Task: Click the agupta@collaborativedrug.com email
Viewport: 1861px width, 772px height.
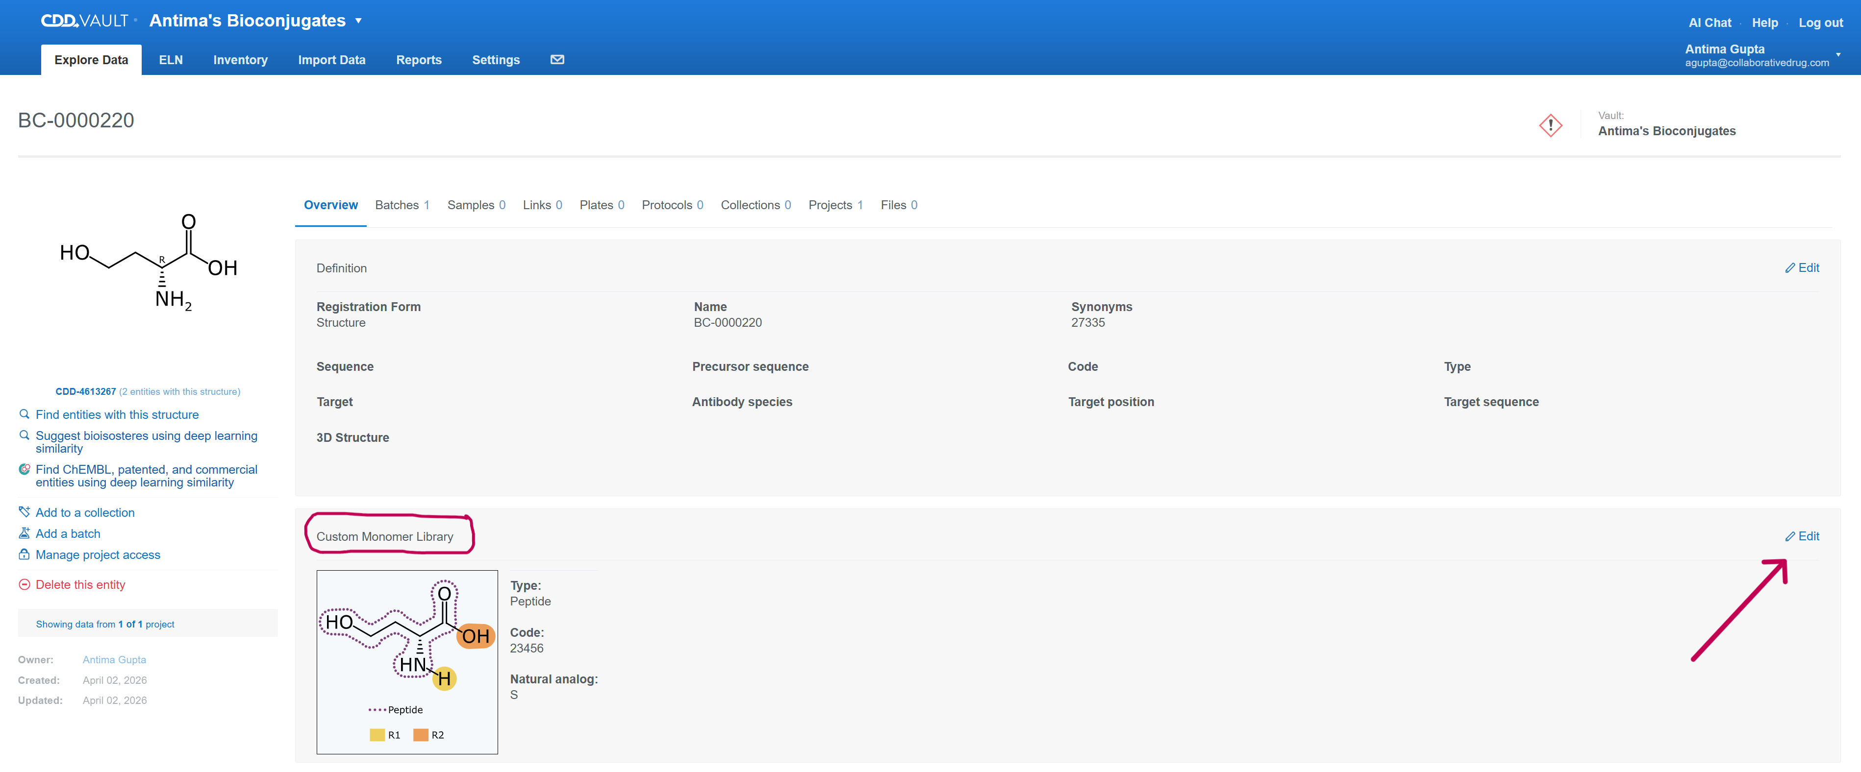Action: (1756, 63)
